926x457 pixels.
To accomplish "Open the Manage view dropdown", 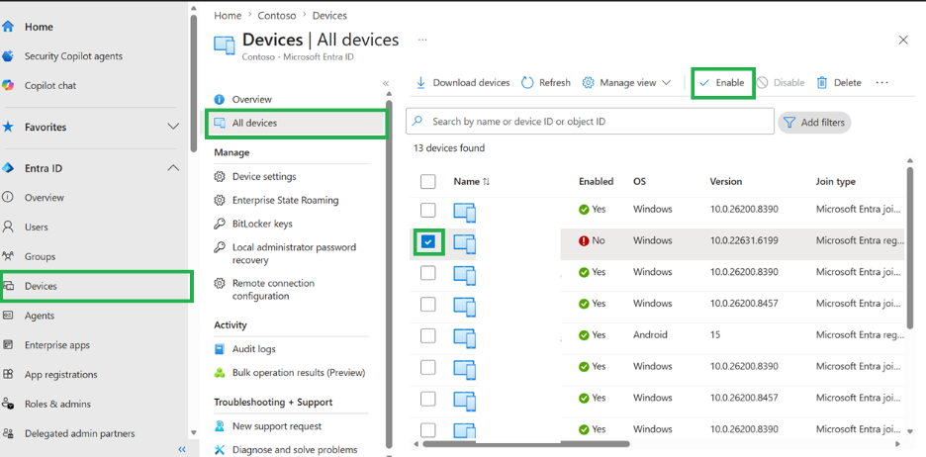I will (x=626, y=83).
